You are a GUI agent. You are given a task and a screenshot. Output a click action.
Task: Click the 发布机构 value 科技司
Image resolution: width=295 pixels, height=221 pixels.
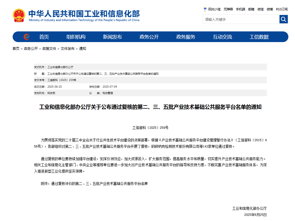(51, 93)
